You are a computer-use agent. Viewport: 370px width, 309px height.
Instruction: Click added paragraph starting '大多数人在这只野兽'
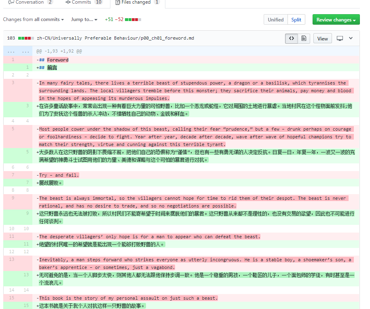[x=196, y=156]
